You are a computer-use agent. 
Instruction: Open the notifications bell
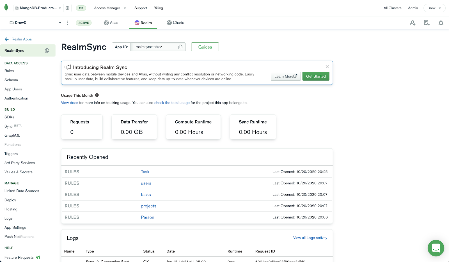tap(441, 23)
